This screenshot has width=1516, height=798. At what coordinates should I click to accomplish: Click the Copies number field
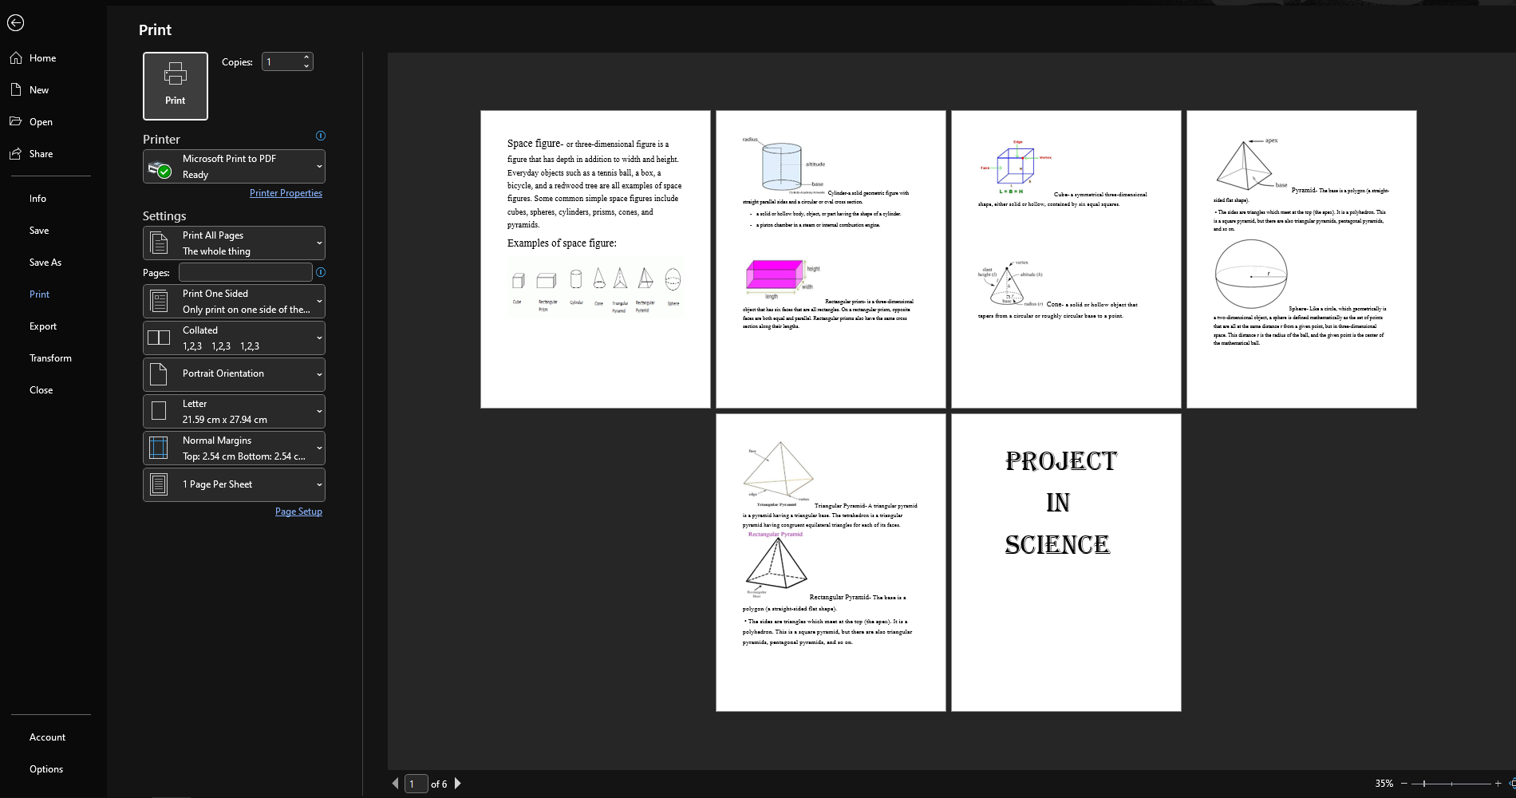pyautogui.click(x=282, y=61)
